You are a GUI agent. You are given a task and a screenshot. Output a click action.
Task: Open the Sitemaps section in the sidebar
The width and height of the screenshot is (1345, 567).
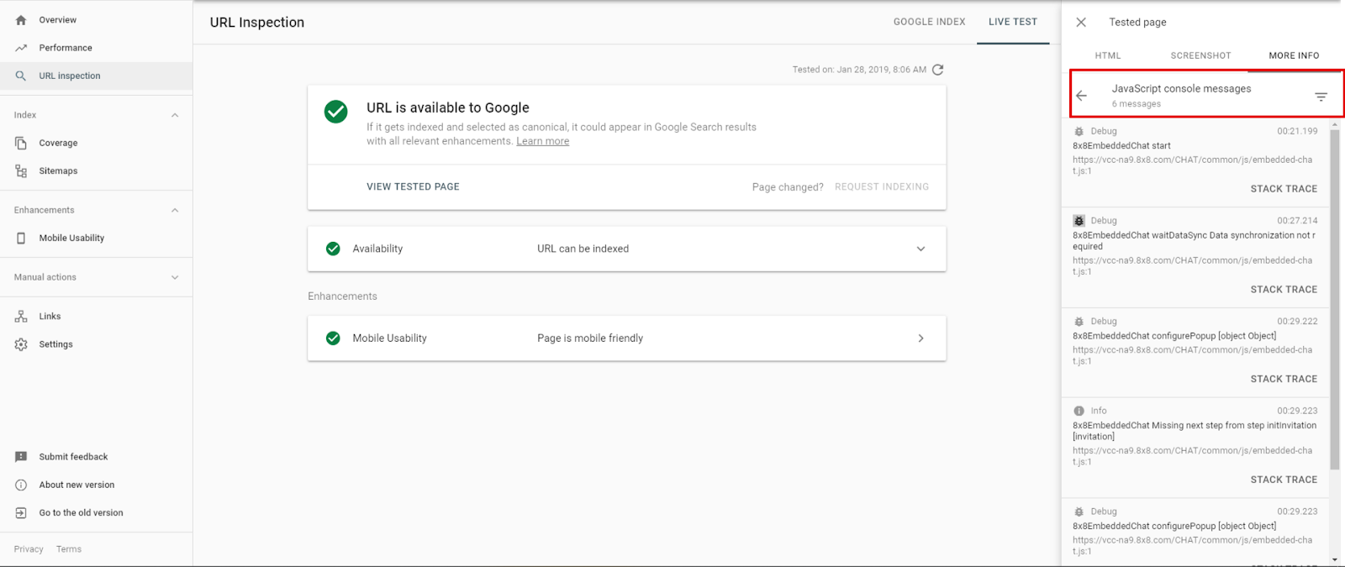click(x=58, y=171)
